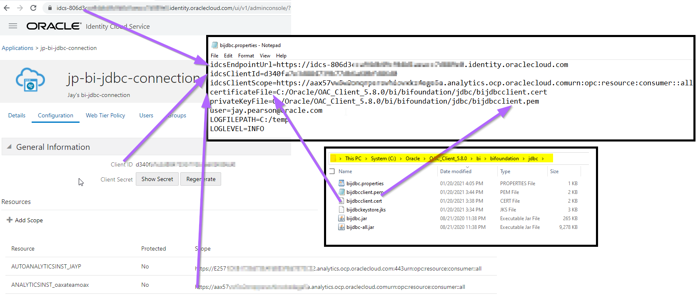
Task: Click System (C:) in Explorer breadcrumb
Action: pyautogui.click(x=383, y=159)
